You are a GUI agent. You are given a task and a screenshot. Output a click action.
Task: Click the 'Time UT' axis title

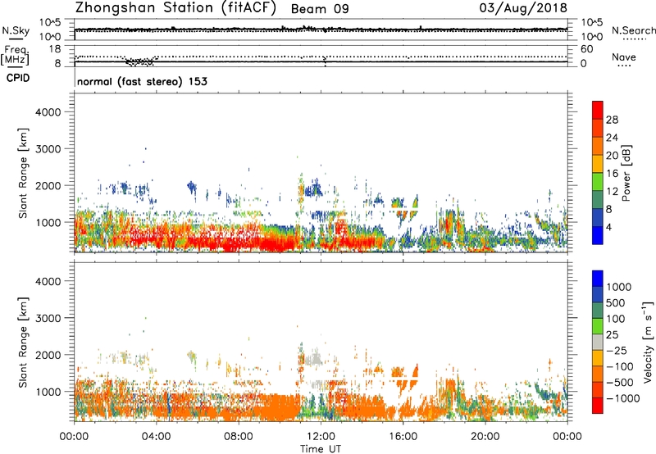[x=321, y=449]
